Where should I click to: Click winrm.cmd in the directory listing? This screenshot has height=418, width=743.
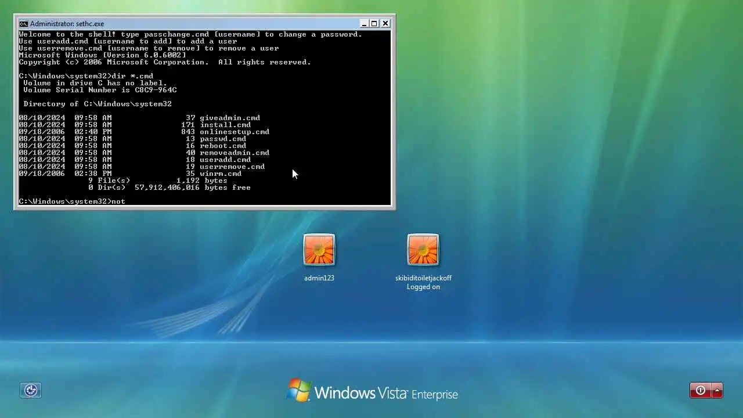[221, 174]
